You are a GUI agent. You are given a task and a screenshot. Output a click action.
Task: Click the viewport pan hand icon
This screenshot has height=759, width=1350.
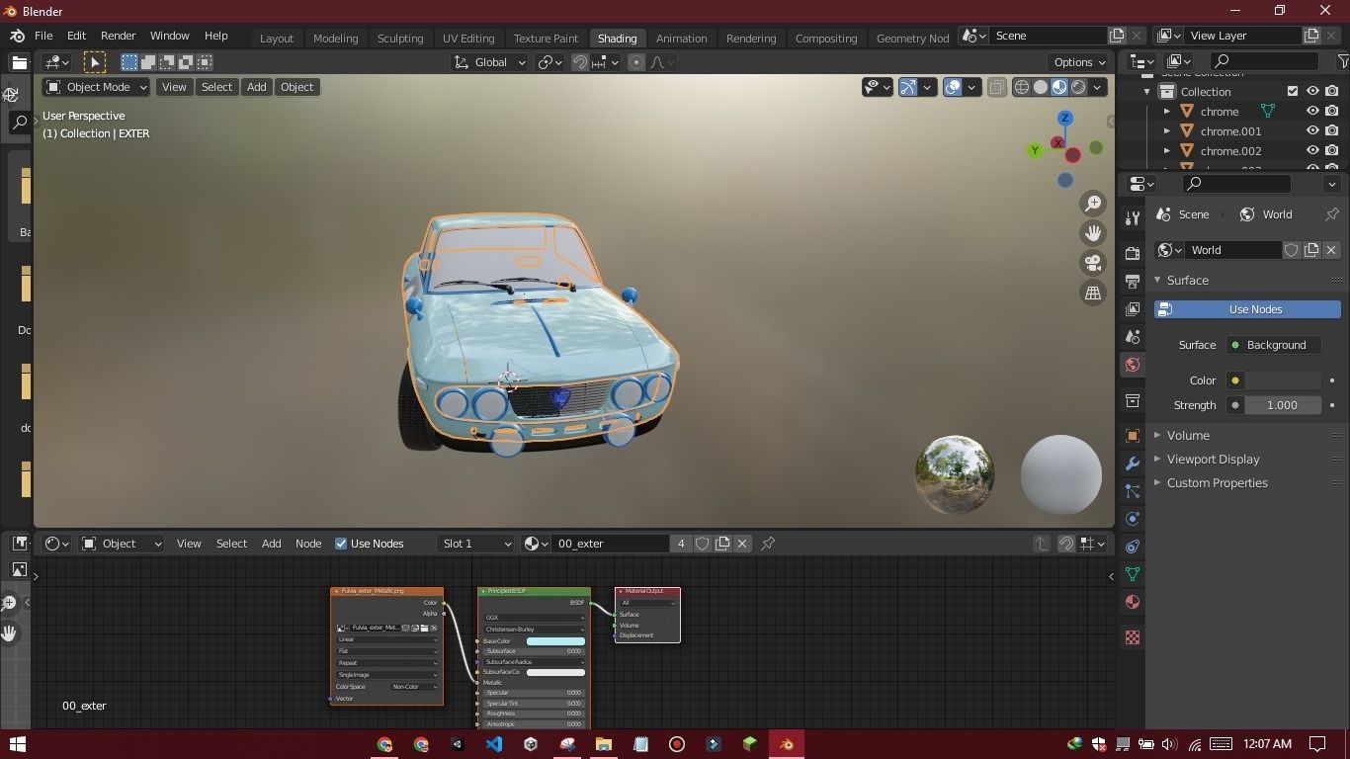1093,233
